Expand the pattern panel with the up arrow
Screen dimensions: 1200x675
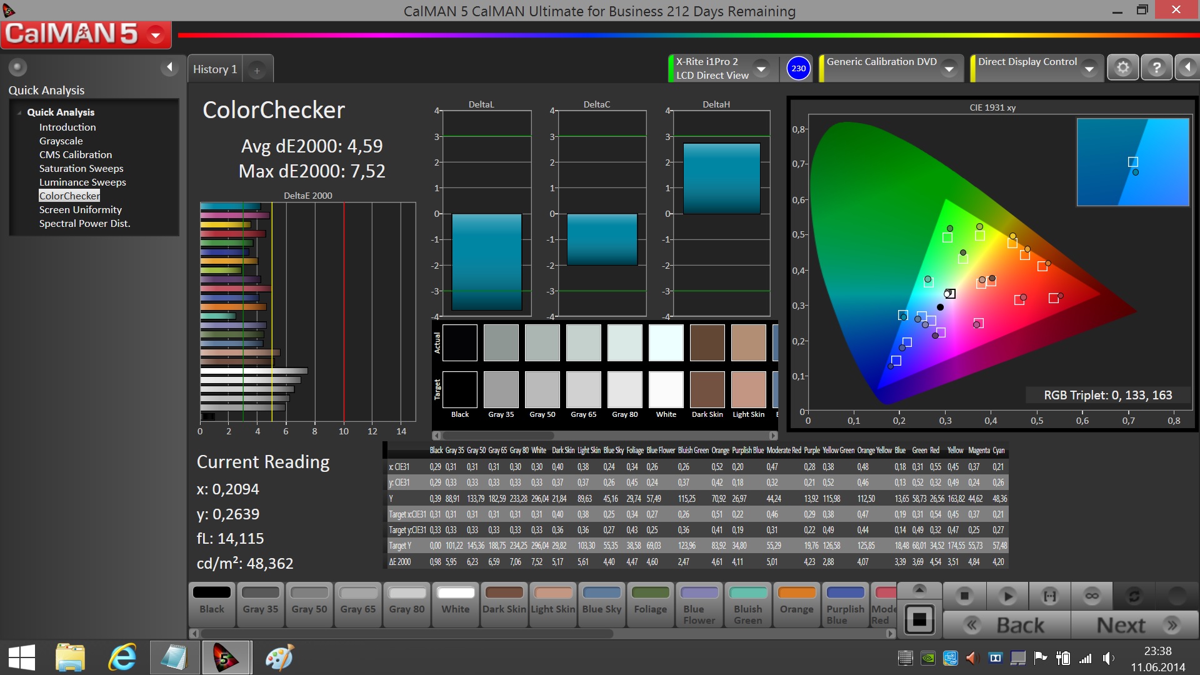click(x=919, y=589)
